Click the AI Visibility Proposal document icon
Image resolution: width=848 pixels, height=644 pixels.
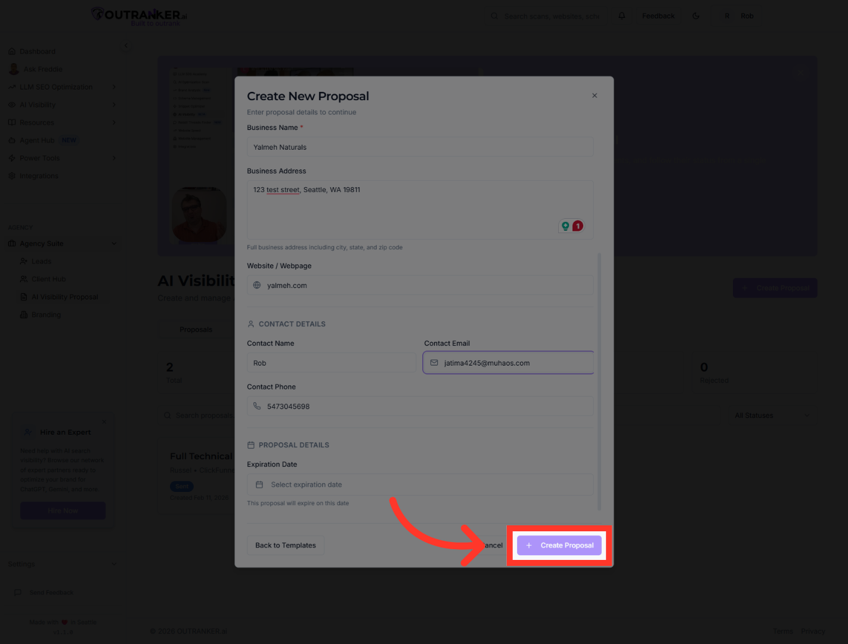(x=24, y=297)
